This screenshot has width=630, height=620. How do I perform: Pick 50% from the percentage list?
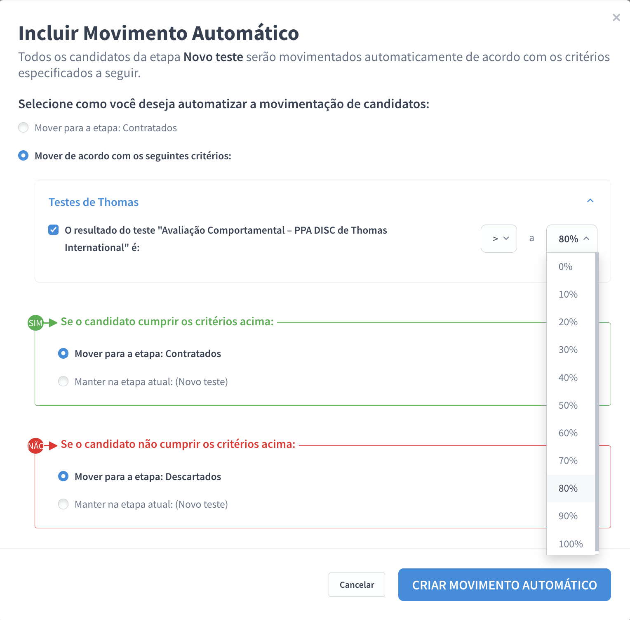(x=568, y=405)
